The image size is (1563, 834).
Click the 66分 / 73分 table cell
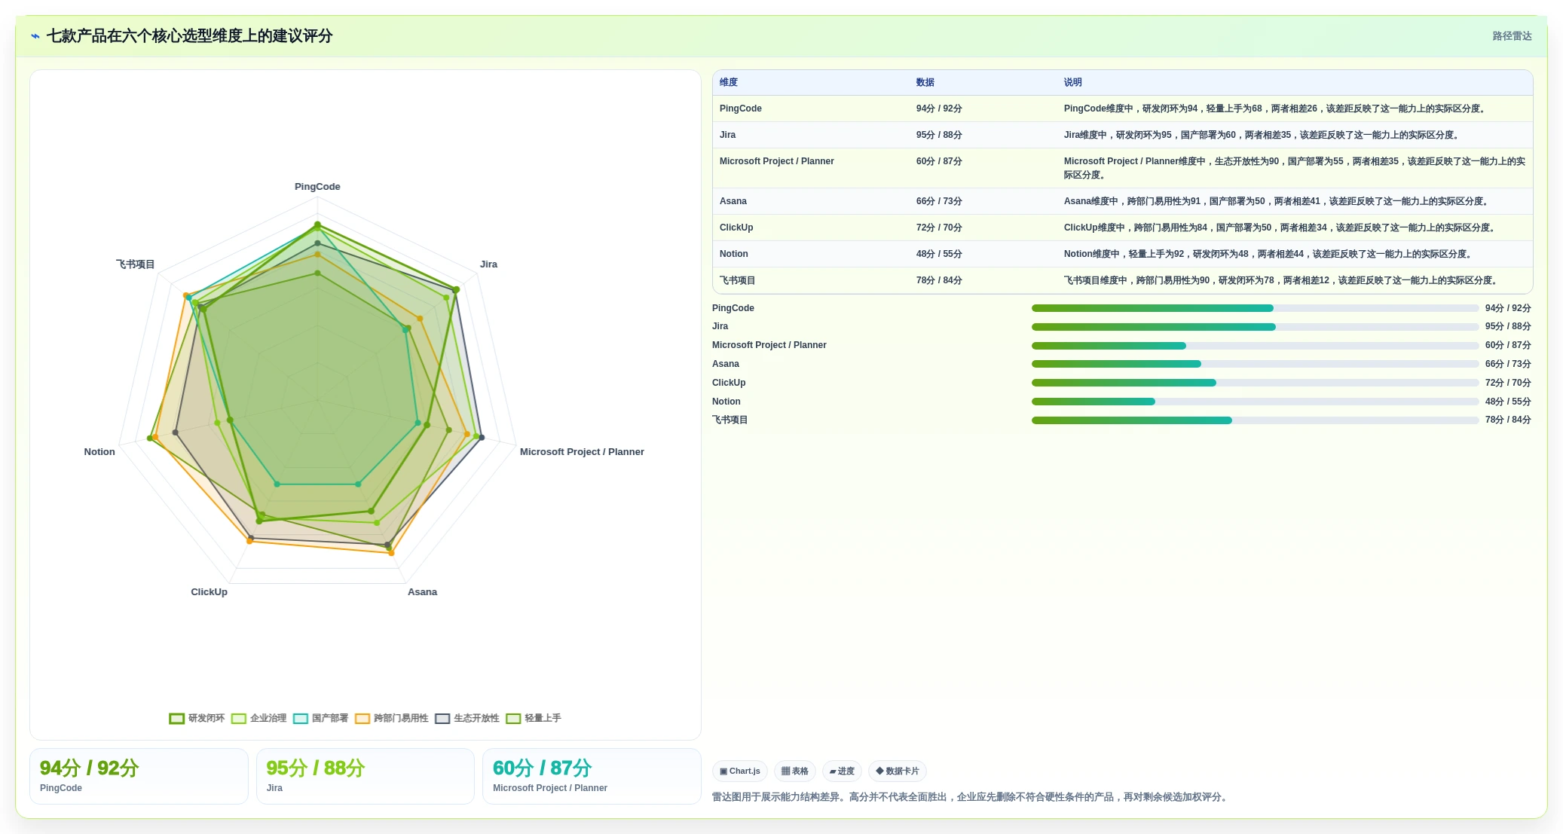(x=939, y=201)
